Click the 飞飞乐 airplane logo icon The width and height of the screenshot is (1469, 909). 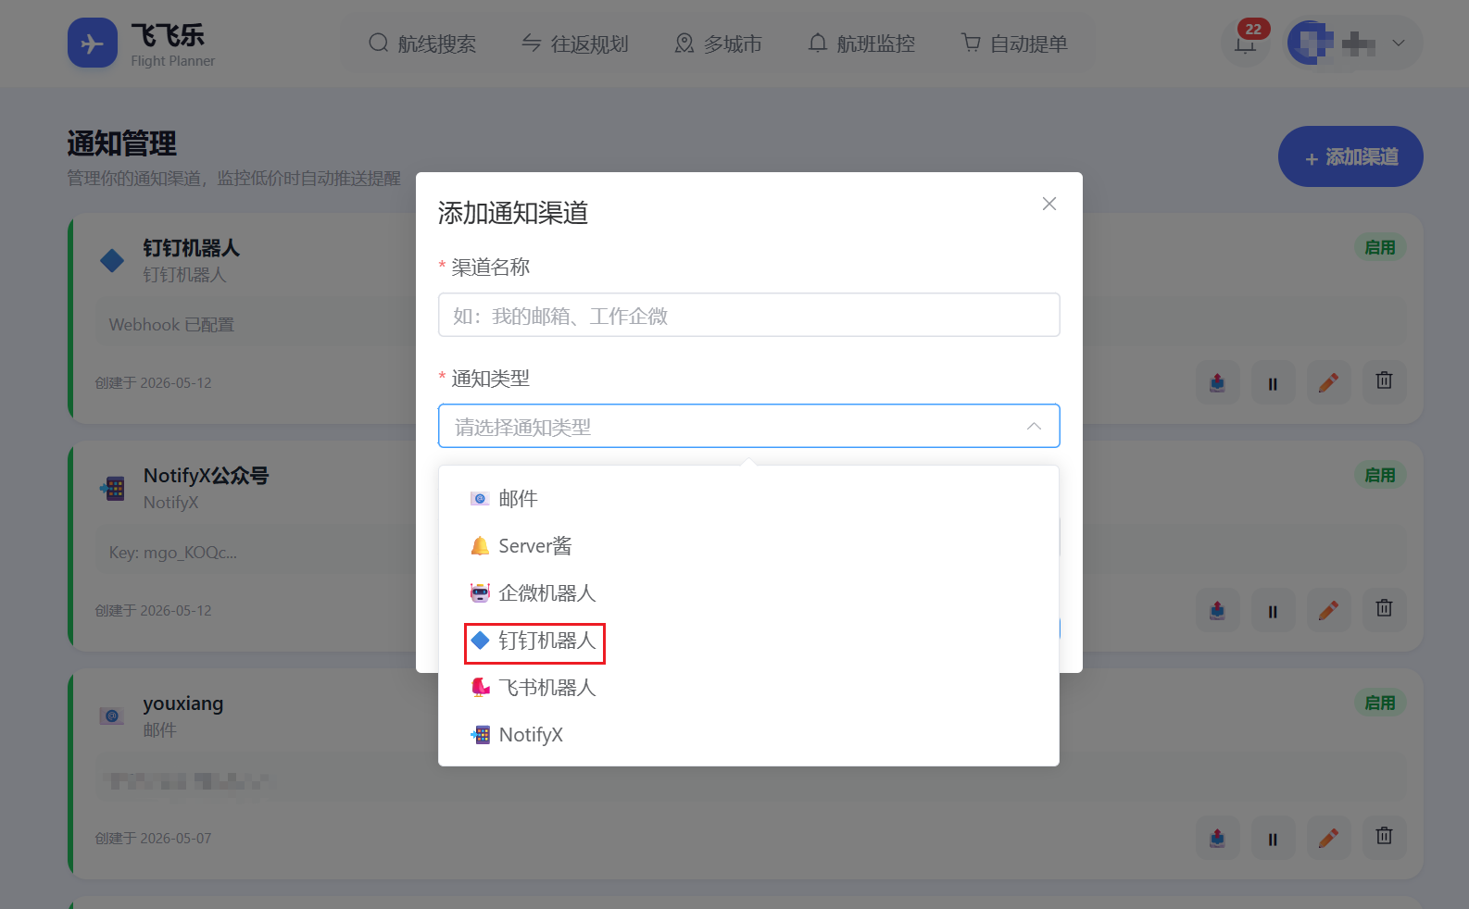[93, 43]
